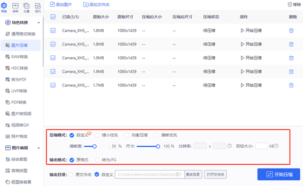Delete the Camera_XHS 1.7MB file row

291,85
